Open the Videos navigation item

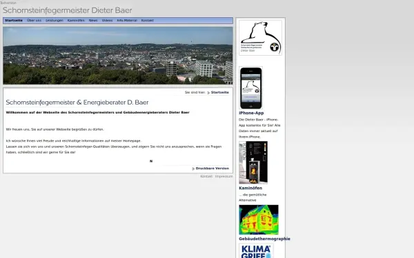107,21
